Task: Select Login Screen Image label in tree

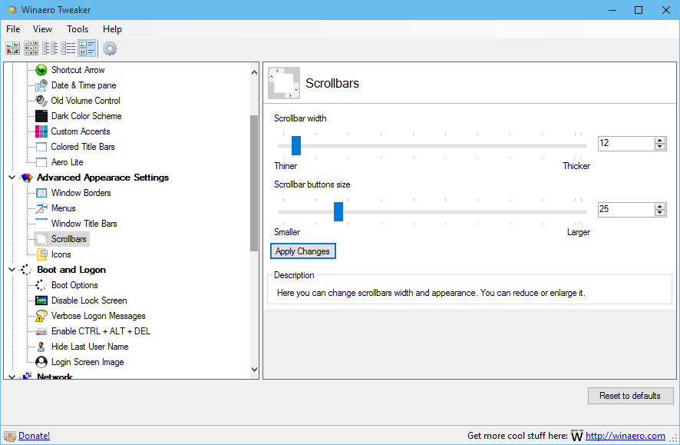Action: pyautogui.click(x=87, y=362)
